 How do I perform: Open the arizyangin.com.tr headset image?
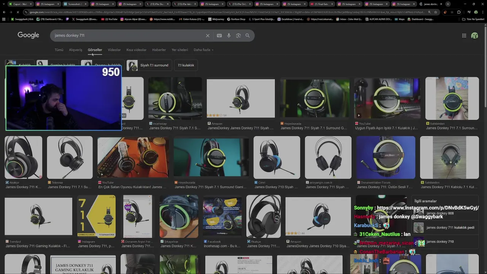[328, 157]
